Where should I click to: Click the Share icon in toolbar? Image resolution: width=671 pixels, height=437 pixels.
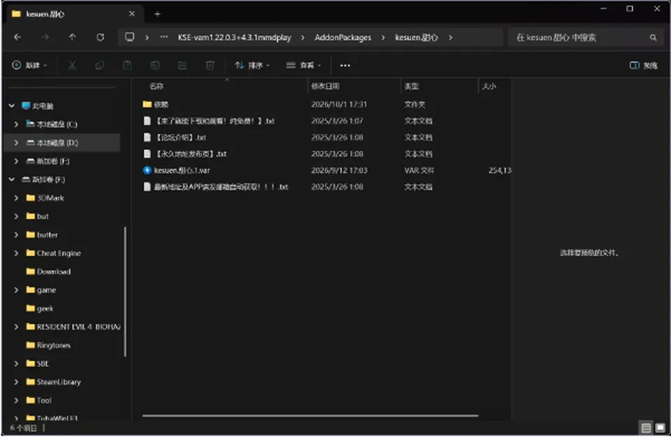pos(182,65)
